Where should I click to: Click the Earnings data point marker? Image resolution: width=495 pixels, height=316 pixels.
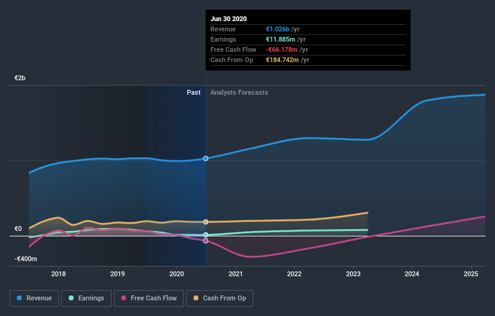click(206, 235)
